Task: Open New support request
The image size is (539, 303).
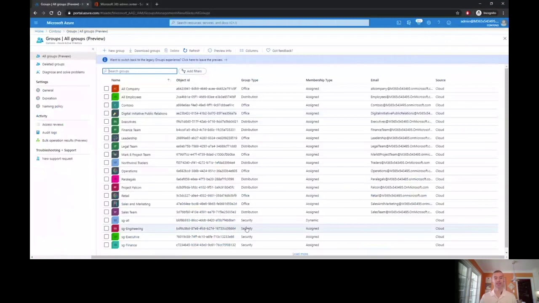Action: pos(57,159)
